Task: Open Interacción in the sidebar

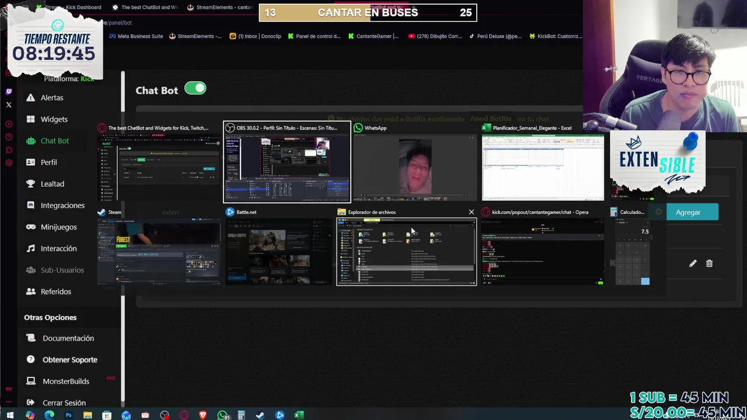Action: tap(51, 249)
